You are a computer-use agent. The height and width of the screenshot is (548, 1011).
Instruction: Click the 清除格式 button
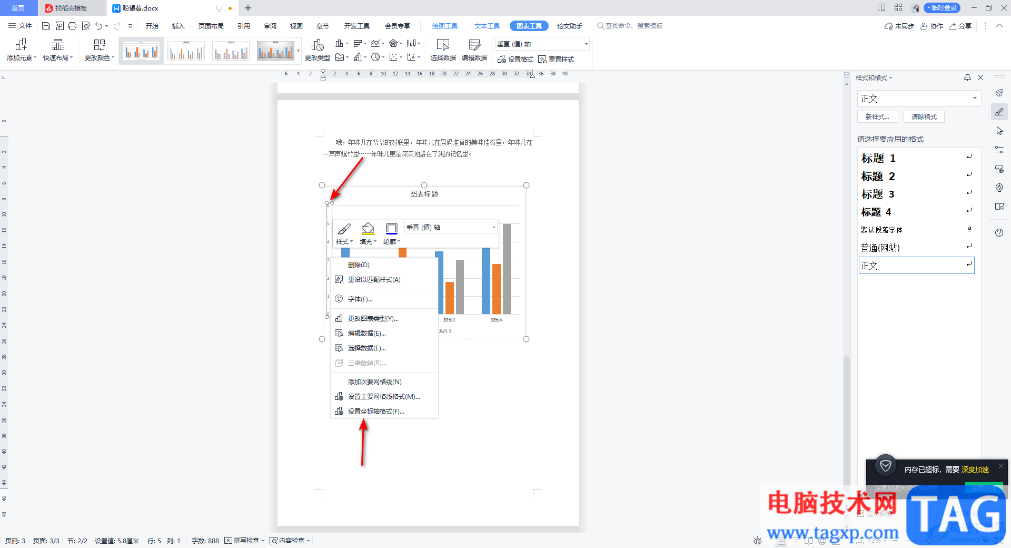coord(924,117)
